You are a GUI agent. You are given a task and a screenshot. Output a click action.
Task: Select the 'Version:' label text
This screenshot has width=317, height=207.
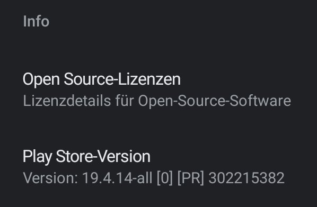coord(50,178)
